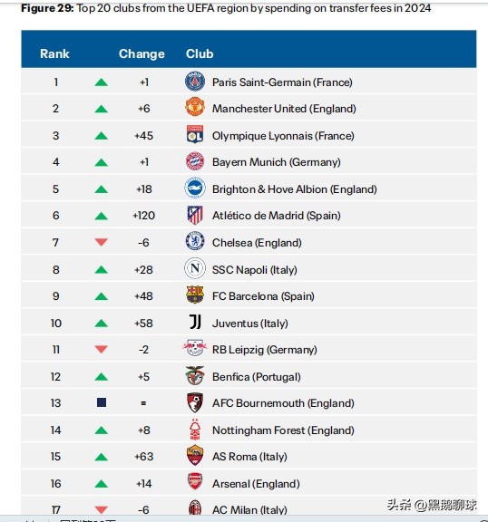Click the Rank column header
488x522 pixels.
[x=54, y=53]
